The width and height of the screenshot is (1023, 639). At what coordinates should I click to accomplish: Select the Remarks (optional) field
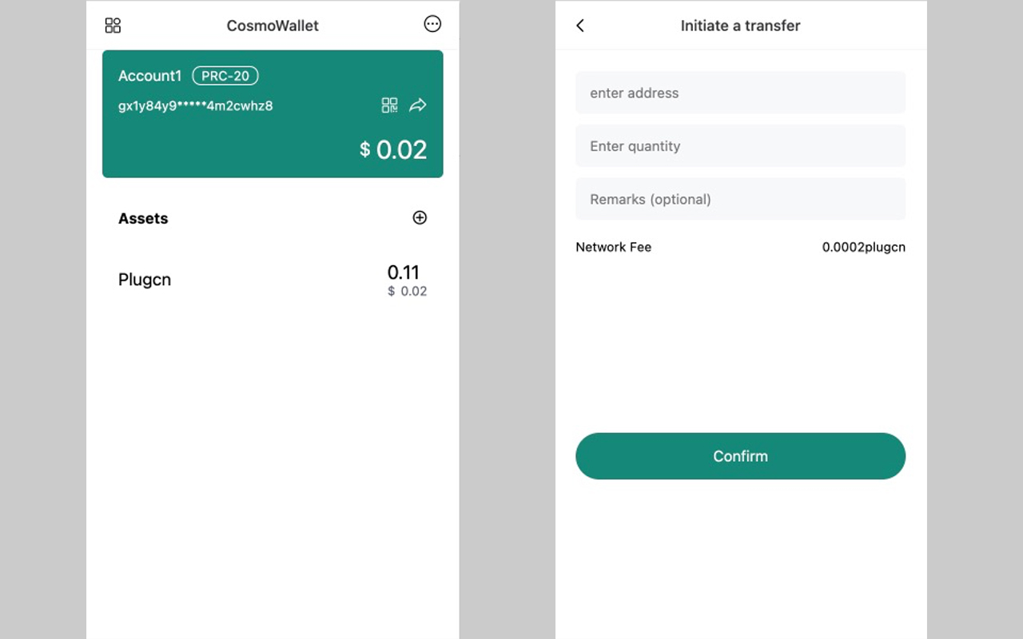740,199
